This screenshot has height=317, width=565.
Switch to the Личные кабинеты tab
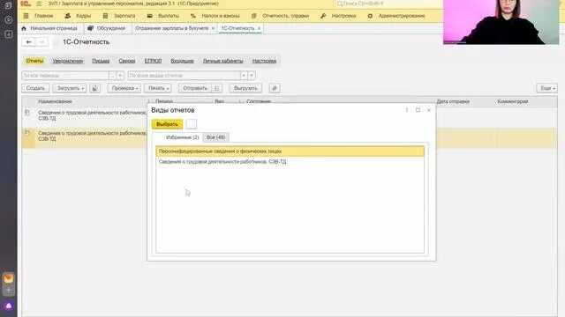pyautogui.click(x=223, y=61)
